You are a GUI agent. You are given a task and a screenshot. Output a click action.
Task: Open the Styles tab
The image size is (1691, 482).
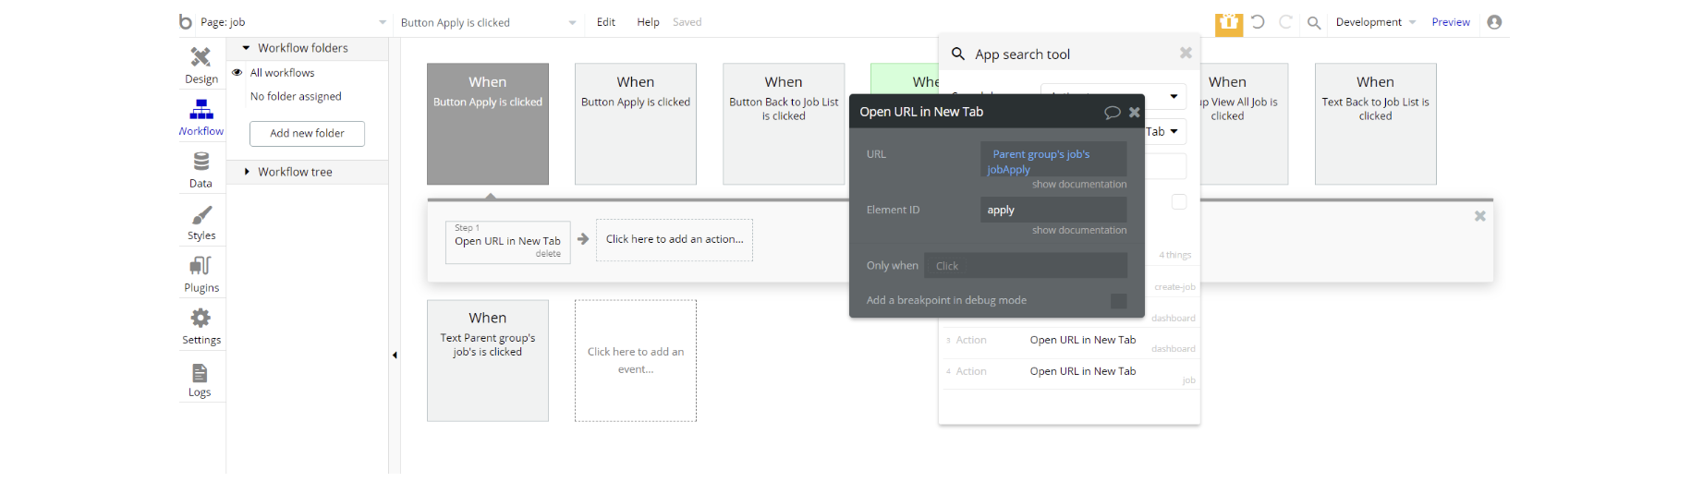201,222
